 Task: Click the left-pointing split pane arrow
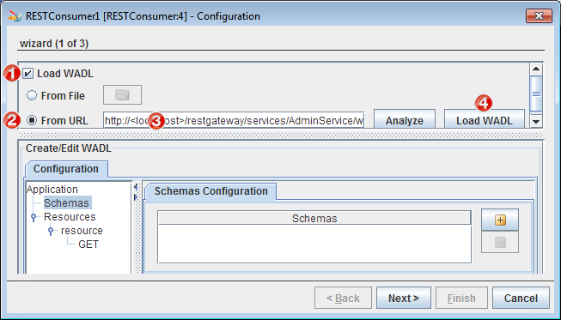[136, 187]
